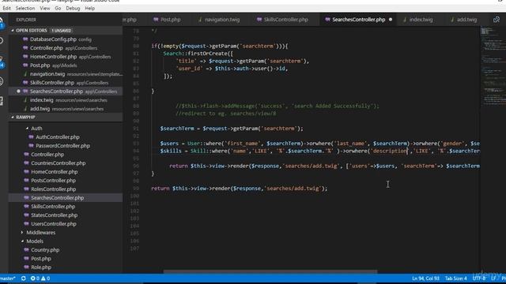Open HomeController.php in Open Editors list
The image size is (506, 284).
[65, 57]
